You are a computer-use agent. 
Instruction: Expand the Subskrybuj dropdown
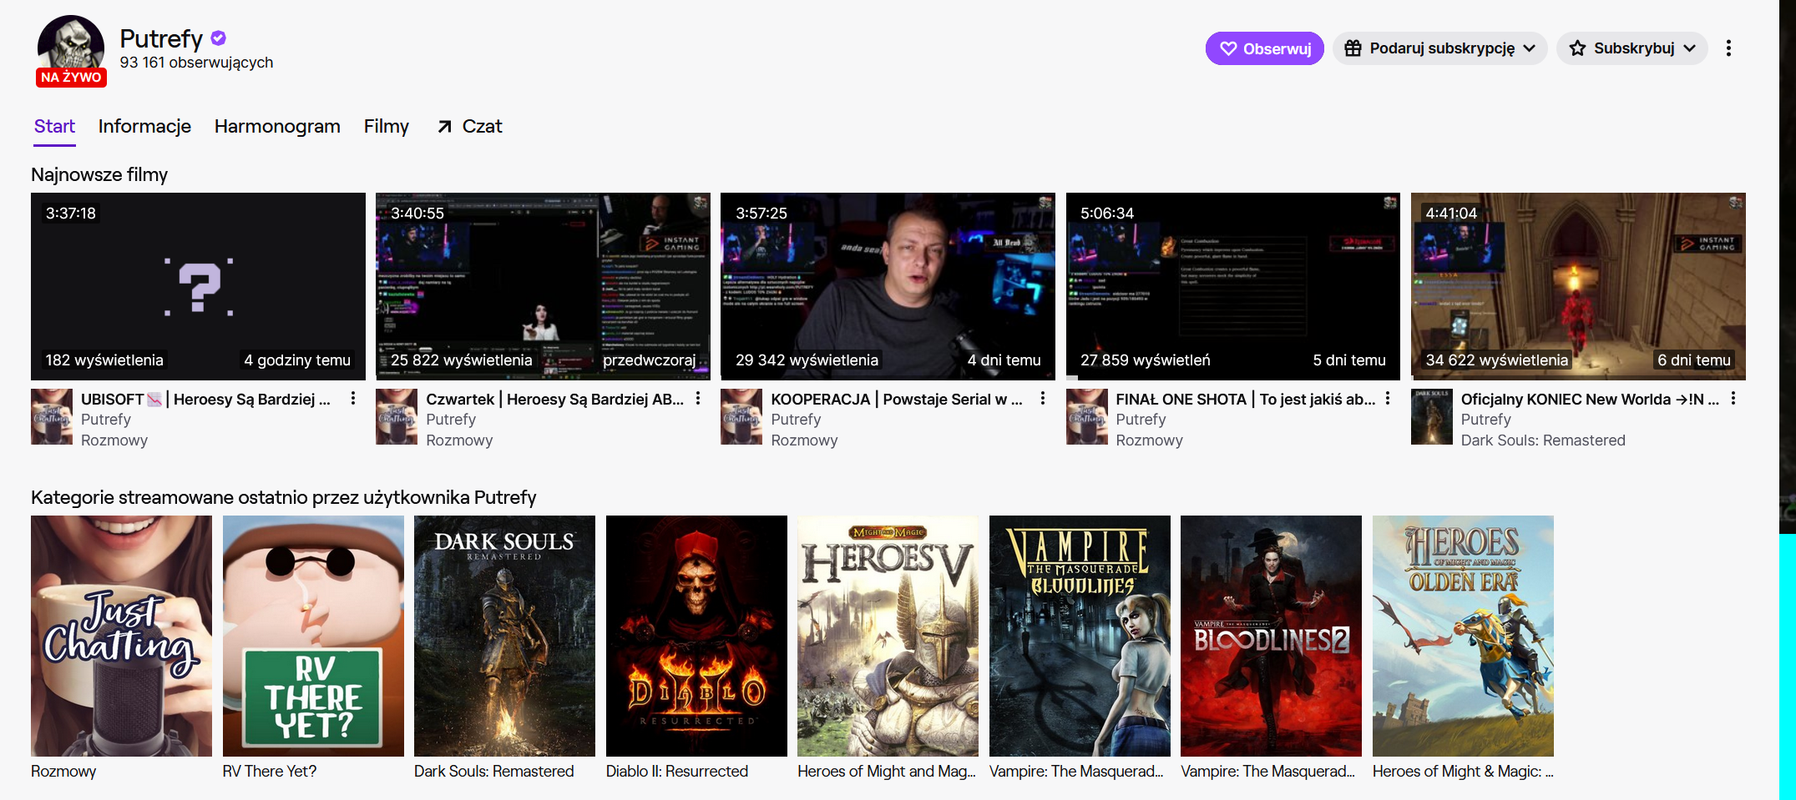tap(1632, 48)
